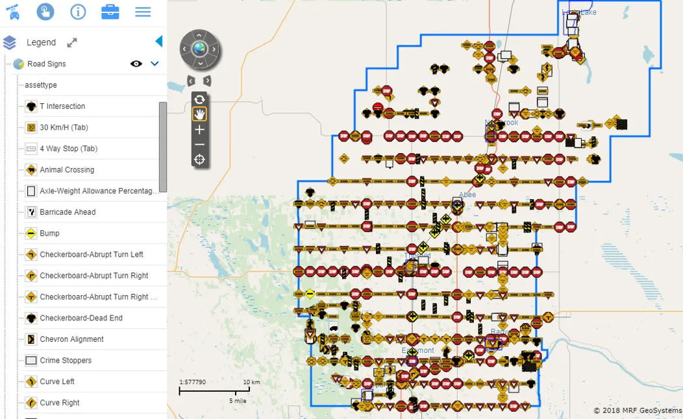Image resolution: width=683 pixels, height=419 pixels.
Task: Select Barricade Ahead legend text
Action: click(68, 212)
